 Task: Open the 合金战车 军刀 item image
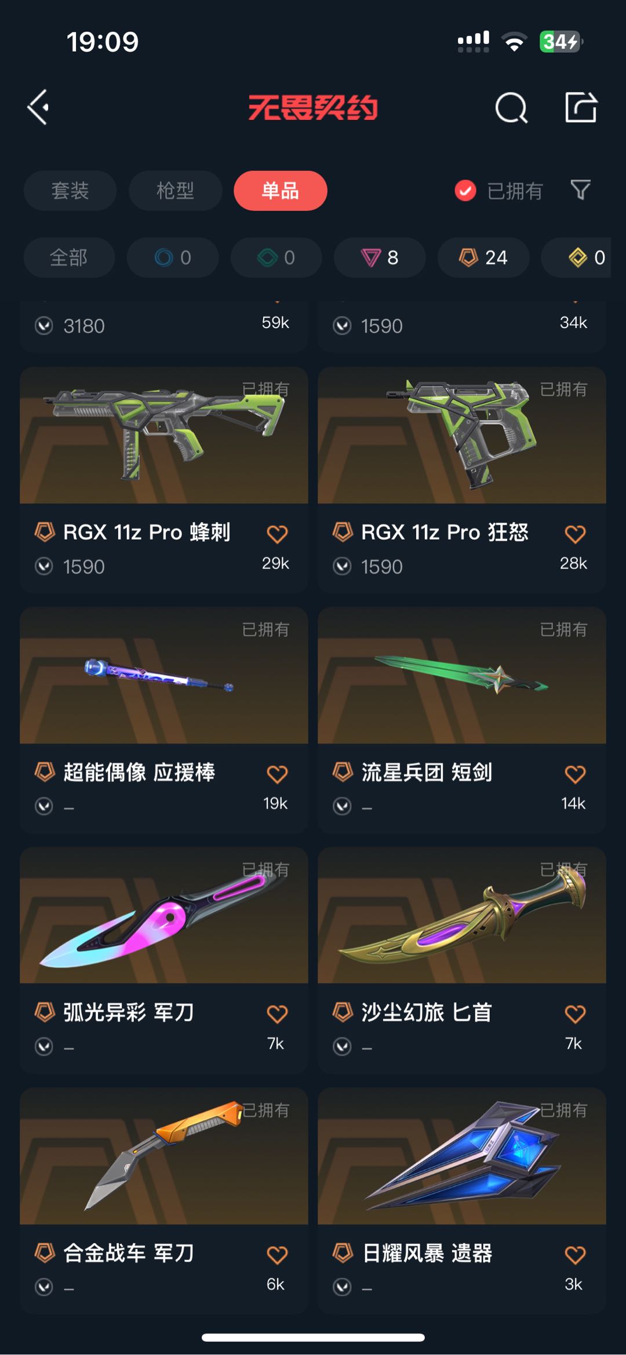point(164,1156)
